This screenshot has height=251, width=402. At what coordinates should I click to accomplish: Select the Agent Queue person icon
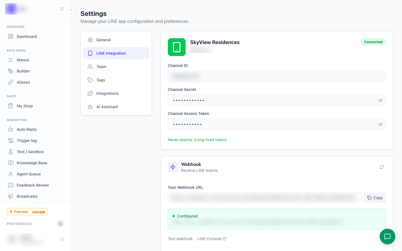[x=11, y=174]
